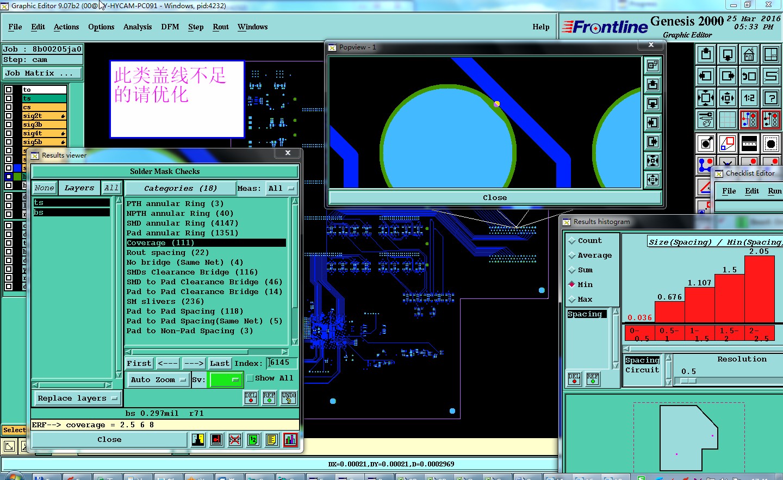Click the pan left view icon

(706, 76)
